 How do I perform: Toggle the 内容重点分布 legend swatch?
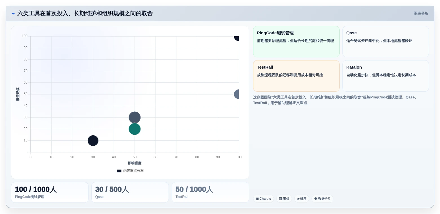pos(119,171)
